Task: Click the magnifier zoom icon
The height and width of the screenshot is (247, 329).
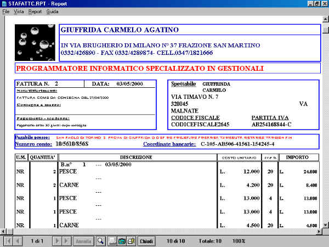Action: click(x=100, y=241)
